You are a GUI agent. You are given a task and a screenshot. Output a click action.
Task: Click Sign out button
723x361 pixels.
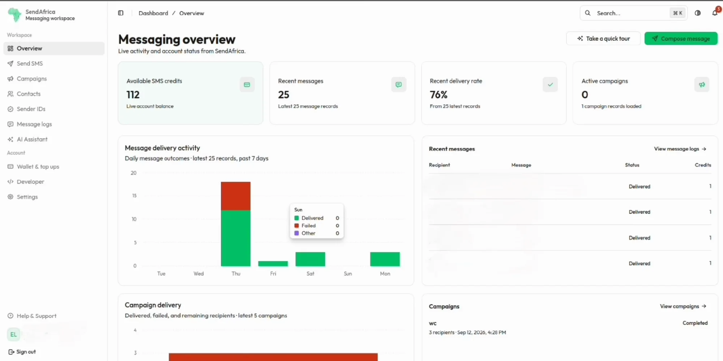[x=22, y=352]
